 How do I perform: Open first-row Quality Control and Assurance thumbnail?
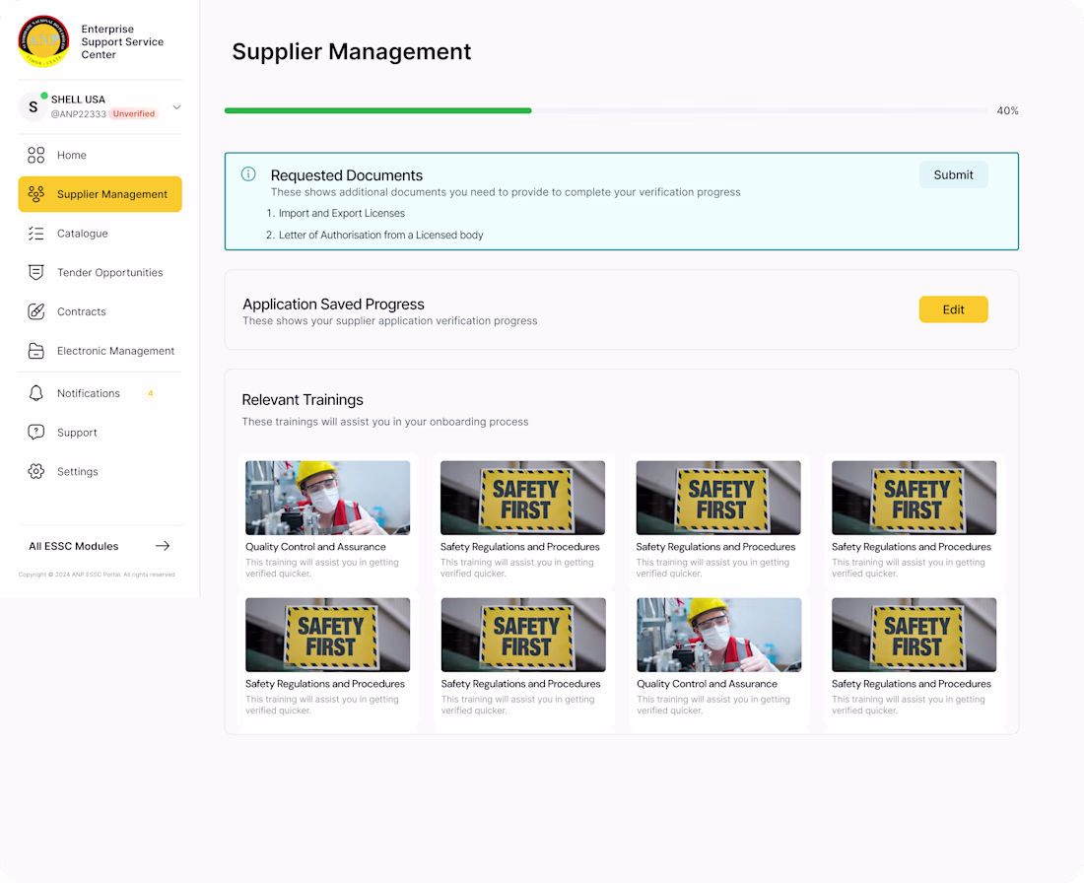coord(328,498)
